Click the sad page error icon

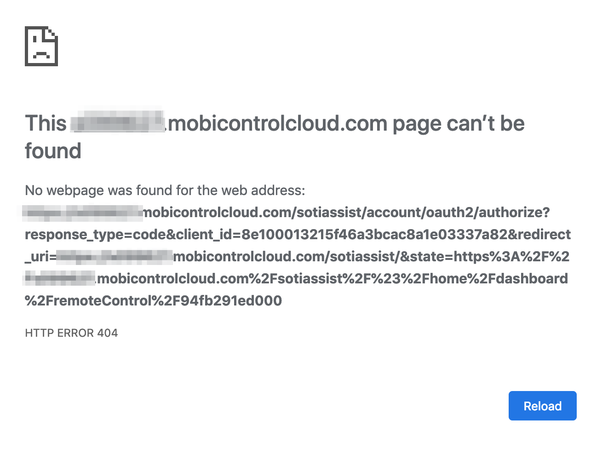pyautogui.click(x=41, y=46)
